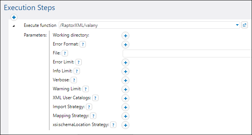Screen dimensions: 252x135
Task: Add a Mapping Strategy parameter value
Action: click(126, 116)
